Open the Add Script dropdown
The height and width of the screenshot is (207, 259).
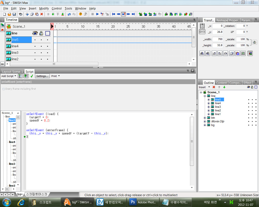point(9,76)
